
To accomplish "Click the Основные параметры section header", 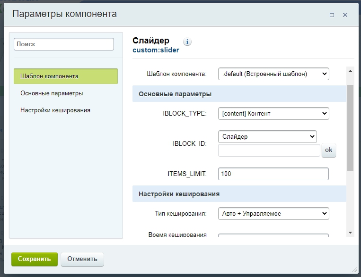I will (239, 94).
